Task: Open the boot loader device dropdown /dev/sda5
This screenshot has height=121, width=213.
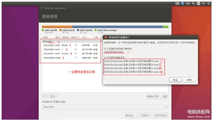Action: click(105, 107)
